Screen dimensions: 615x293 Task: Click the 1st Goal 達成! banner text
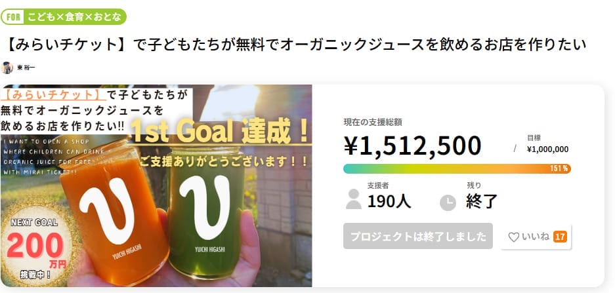click(220, 133)
